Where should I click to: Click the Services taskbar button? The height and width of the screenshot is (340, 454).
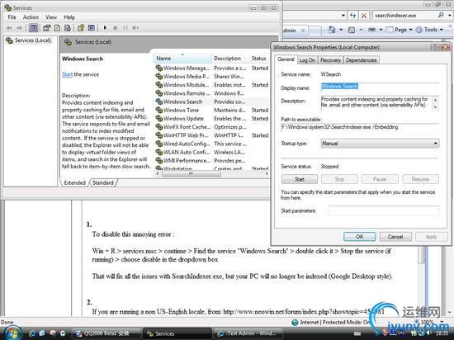pos(177,333)
